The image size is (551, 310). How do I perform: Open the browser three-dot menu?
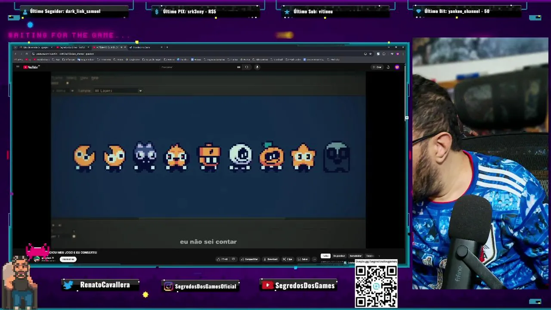coord(403,54)
